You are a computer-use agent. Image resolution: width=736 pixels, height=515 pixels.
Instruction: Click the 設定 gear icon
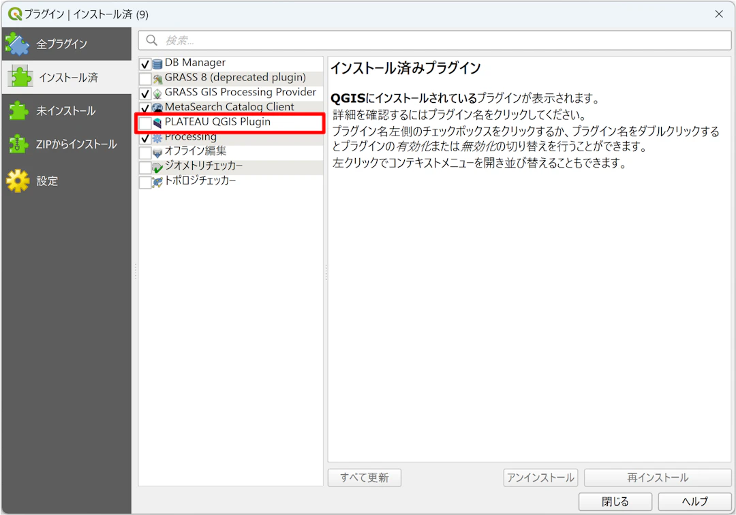tap(18, 181)
